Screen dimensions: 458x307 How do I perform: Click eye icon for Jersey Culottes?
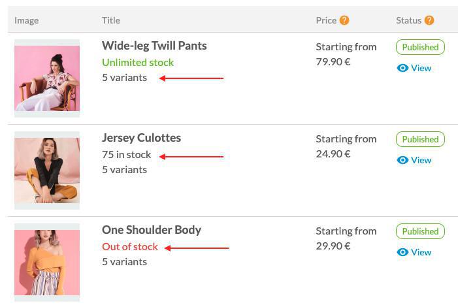(402, 160)
